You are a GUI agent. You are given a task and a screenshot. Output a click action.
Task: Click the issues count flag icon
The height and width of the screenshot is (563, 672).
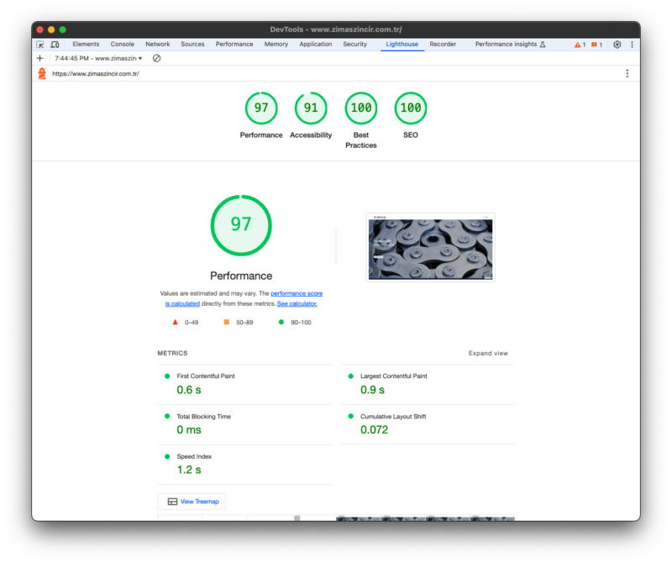pyautogui.click(x=596, y=45)
